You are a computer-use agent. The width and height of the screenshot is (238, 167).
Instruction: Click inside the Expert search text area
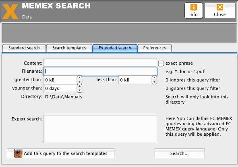(x=100, y=129)
